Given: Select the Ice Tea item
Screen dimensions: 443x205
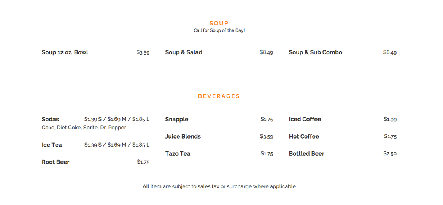Looking at the screenshot, I should point(52,145).
